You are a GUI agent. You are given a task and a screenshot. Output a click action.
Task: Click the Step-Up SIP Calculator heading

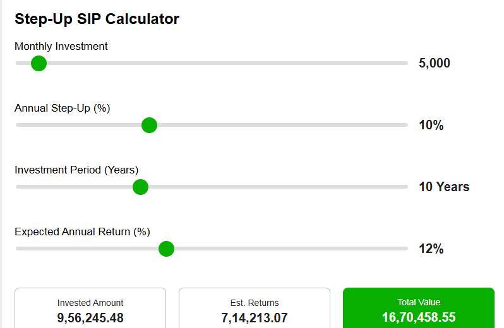pos(97,19)
